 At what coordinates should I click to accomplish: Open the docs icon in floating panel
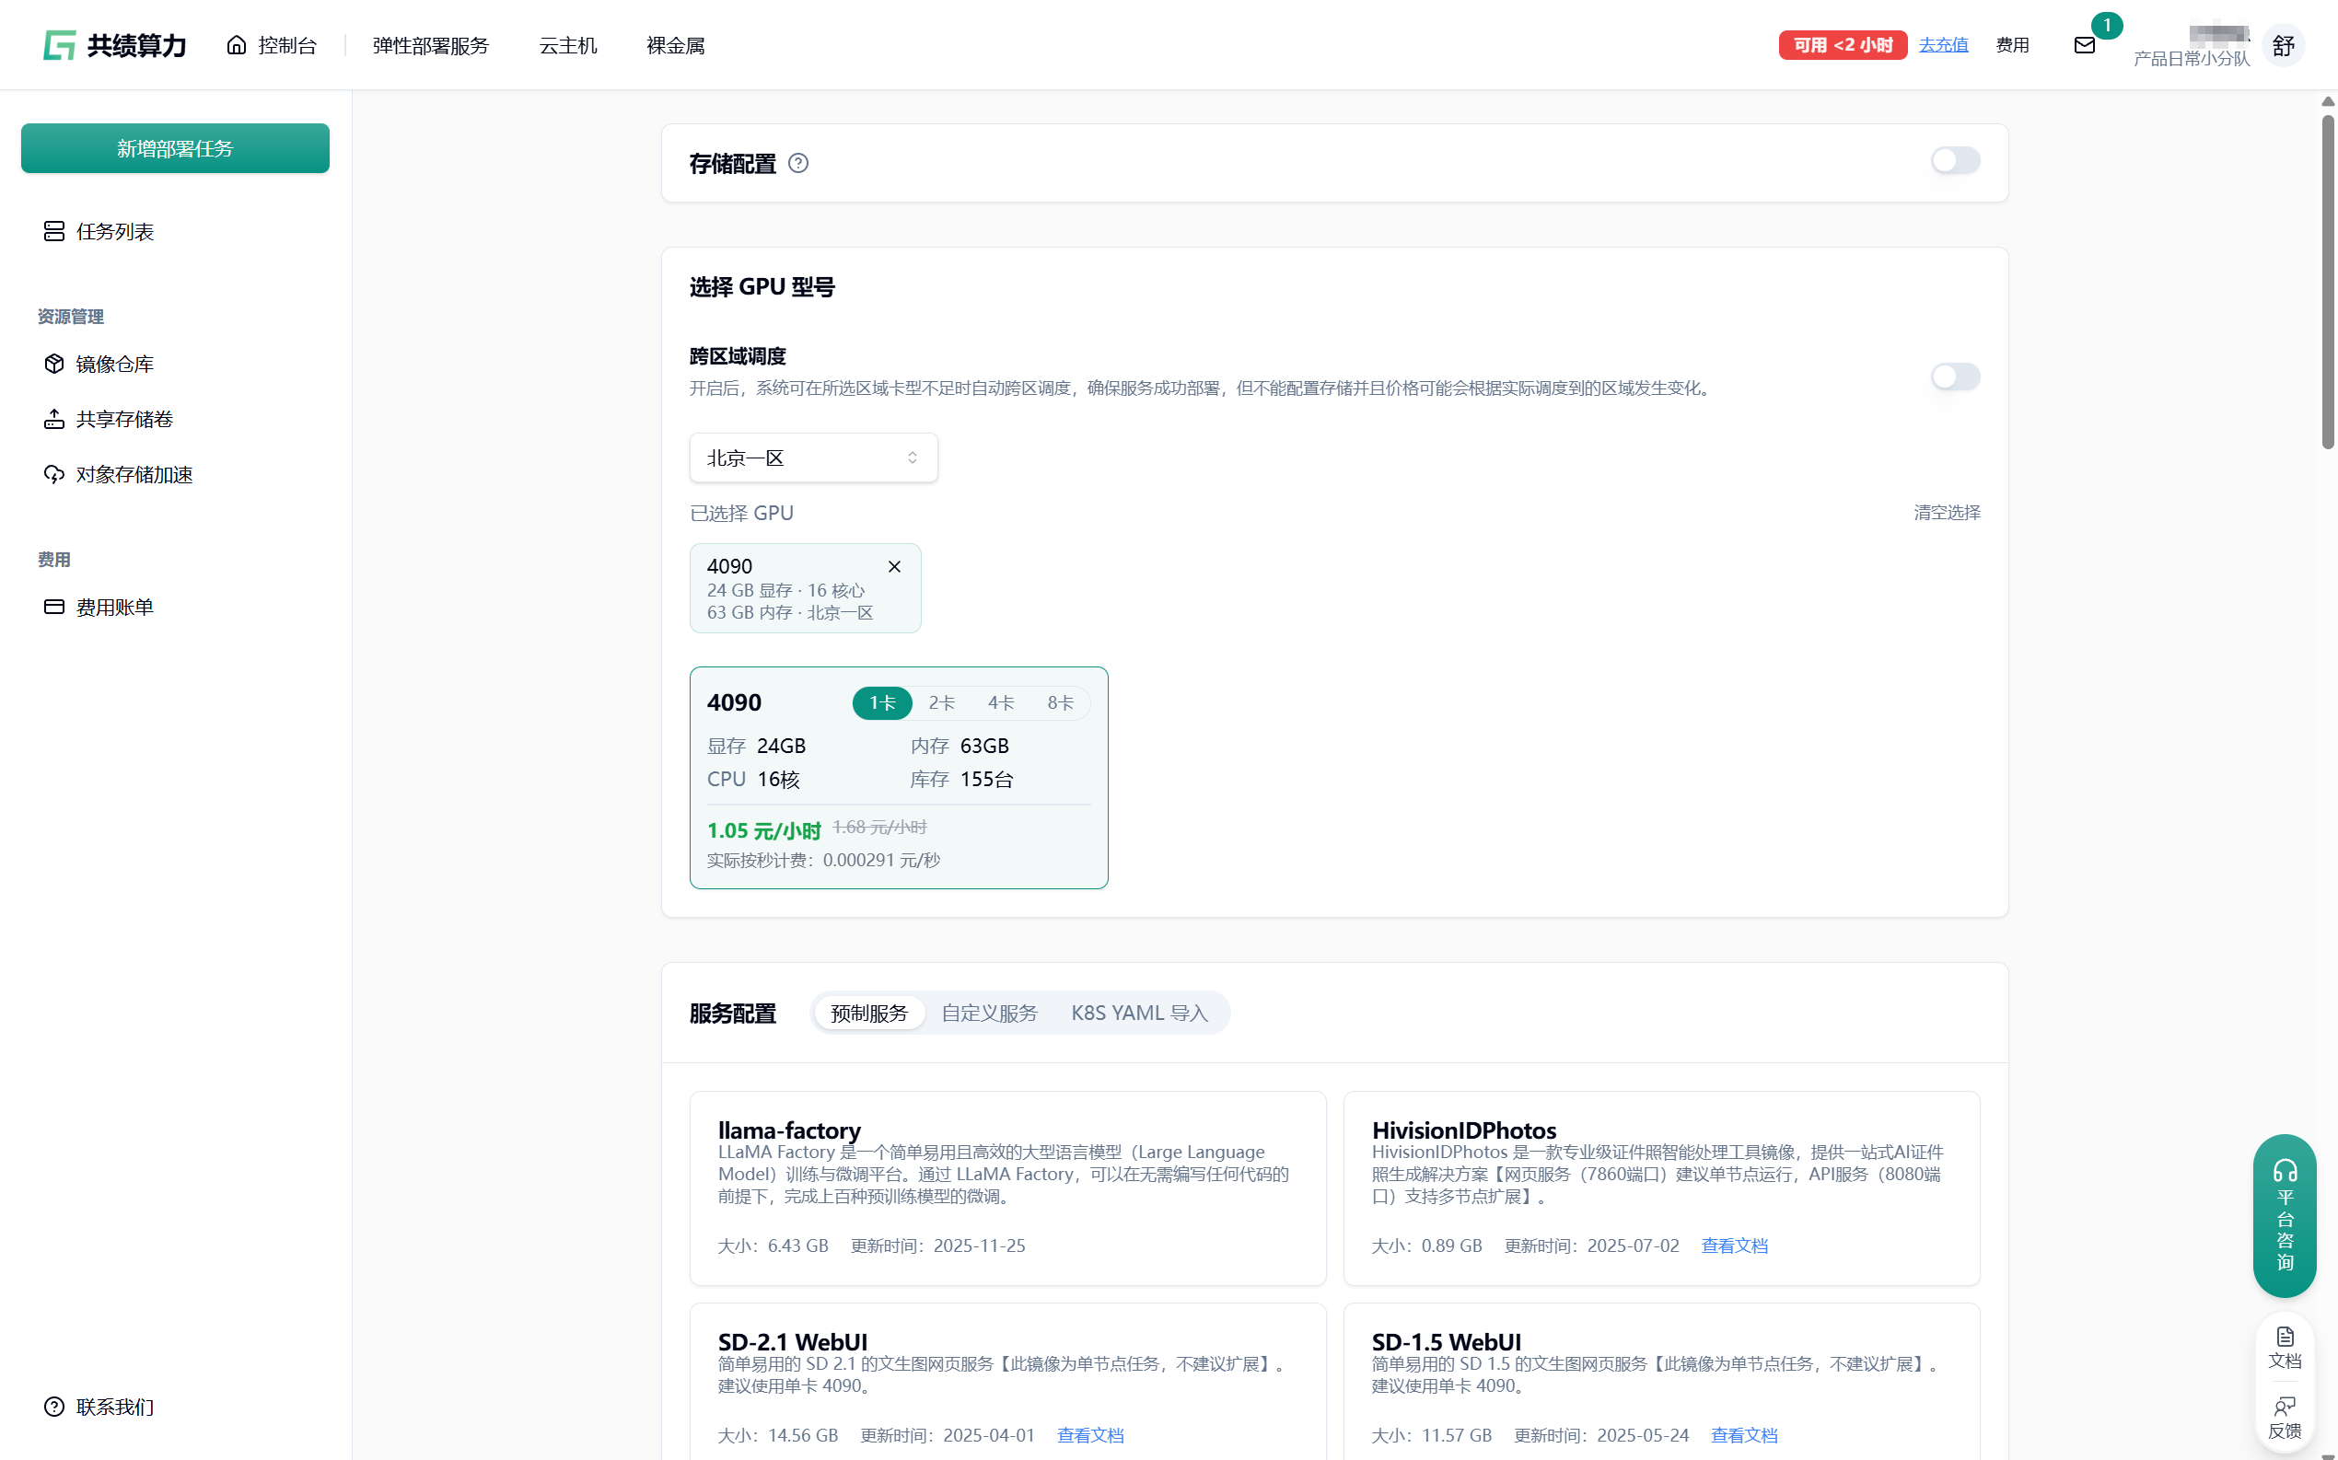[x=2284, y=1347]
